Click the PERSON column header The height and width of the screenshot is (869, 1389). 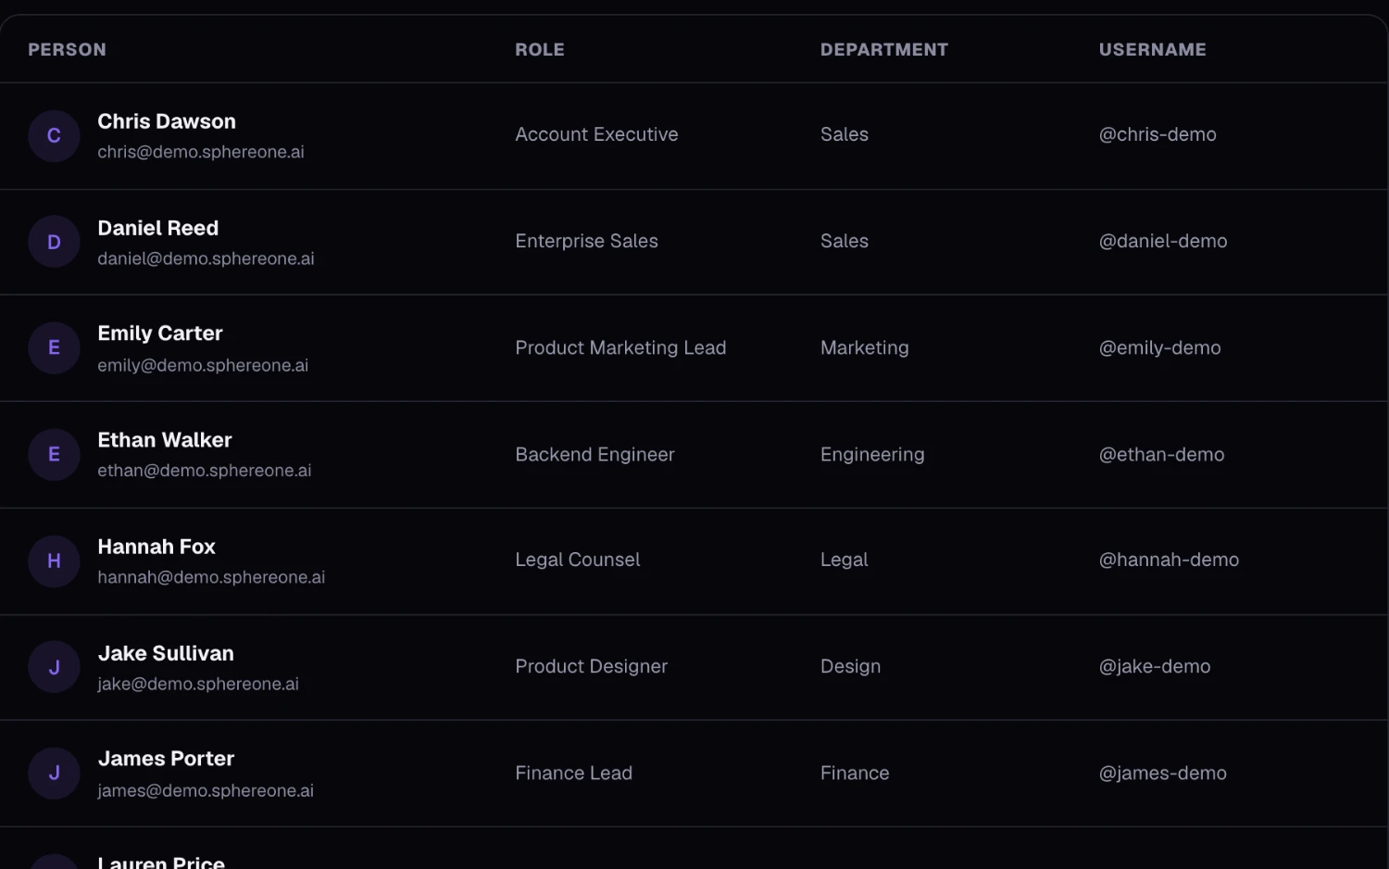pos(67,50)
